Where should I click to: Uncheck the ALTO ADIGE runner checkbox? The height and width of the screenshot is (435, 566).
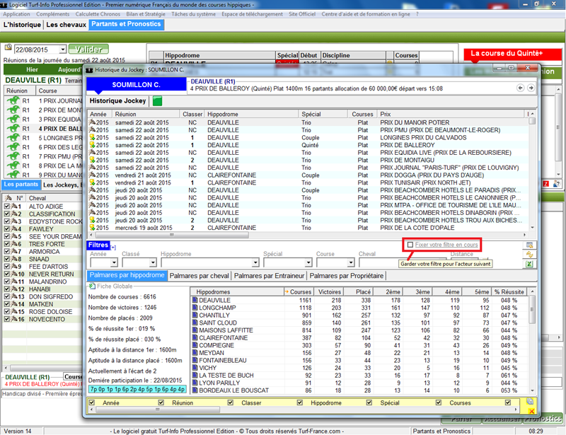tap(6, 206)
